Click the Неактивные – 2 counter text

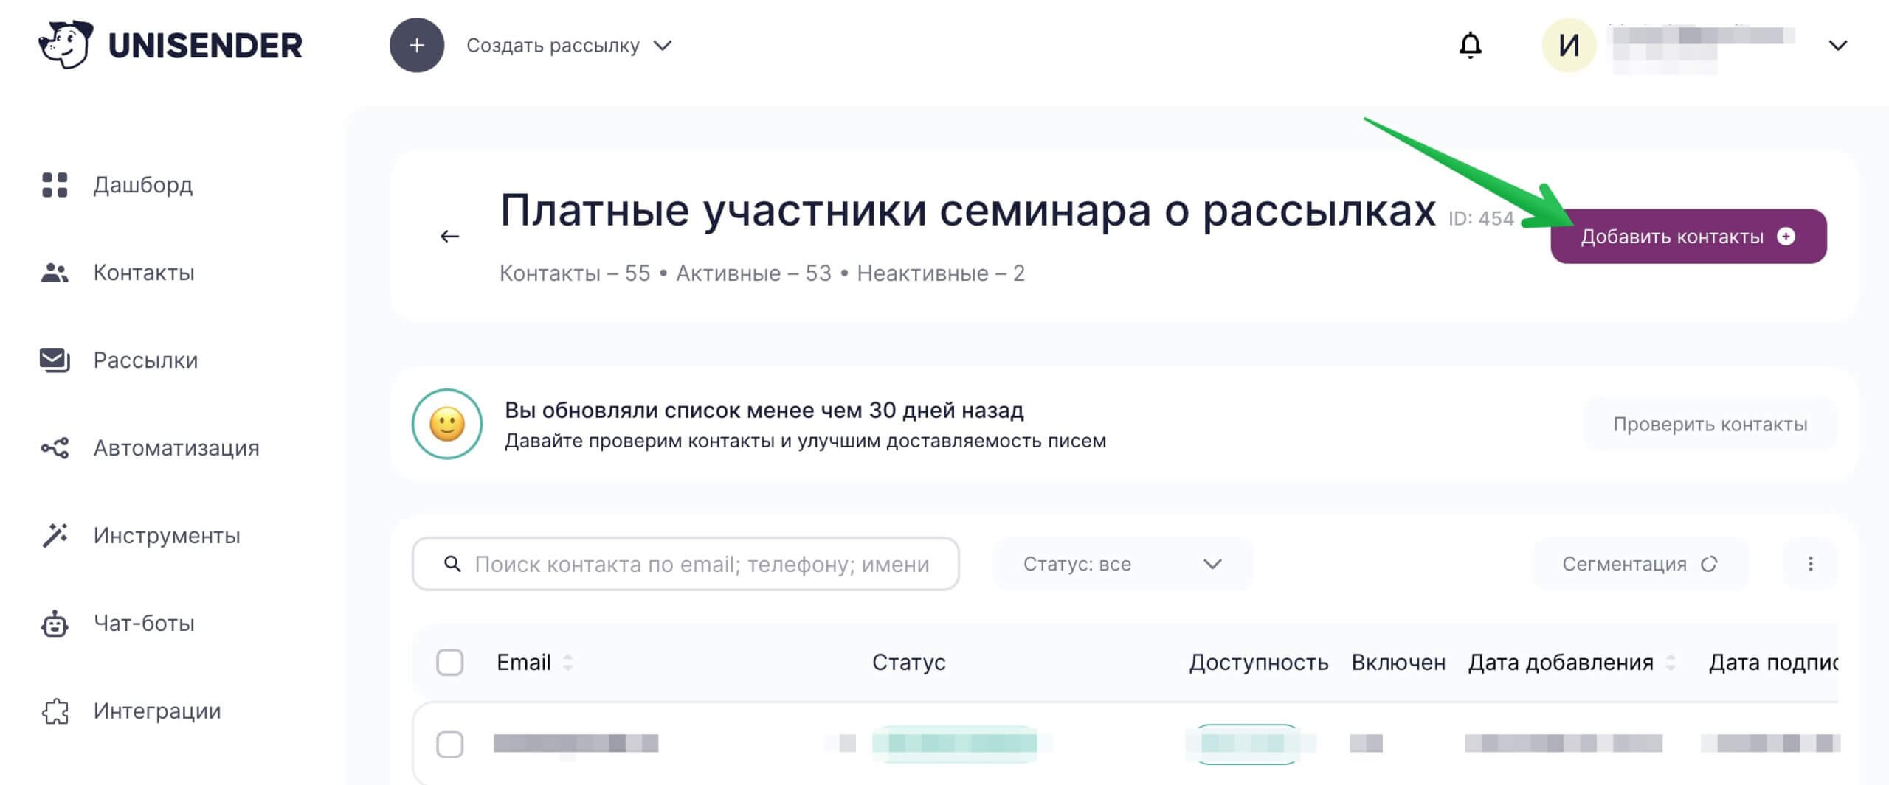[x=941, y=273]
